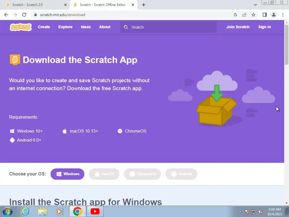Open Windows Explorer from taskbar
This screenshot has width=289, height=217.
coord(43,212)
